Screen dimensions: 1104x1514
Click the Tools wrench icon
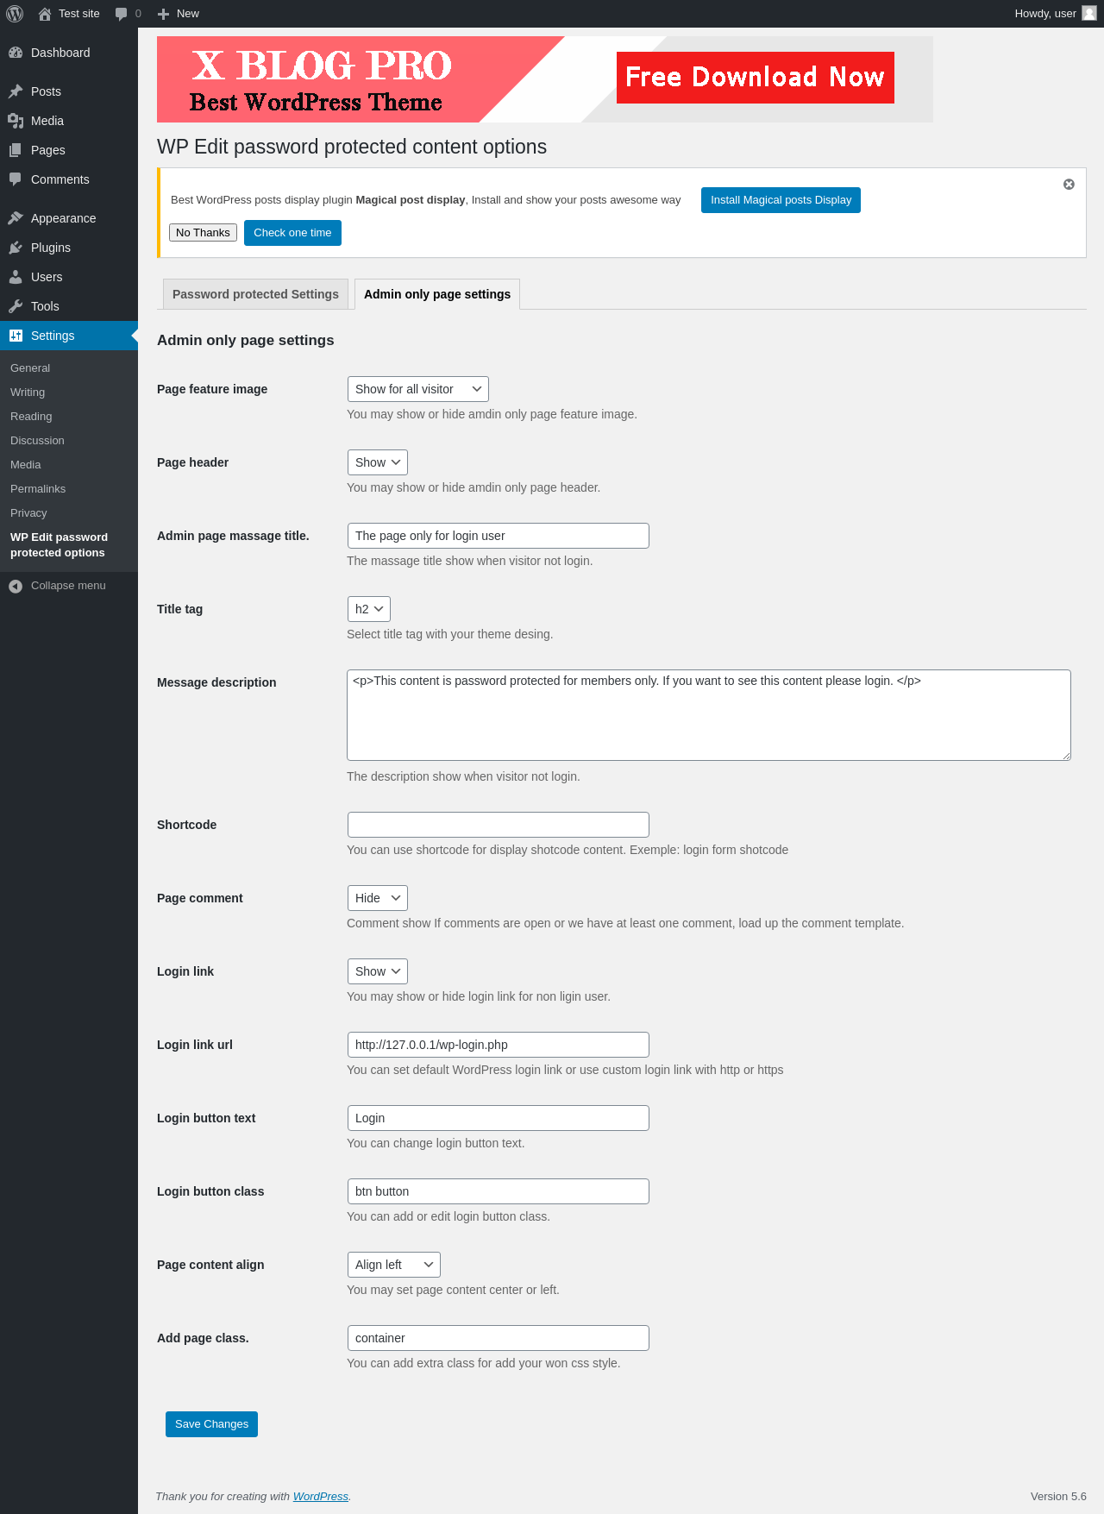click(16, 306)
